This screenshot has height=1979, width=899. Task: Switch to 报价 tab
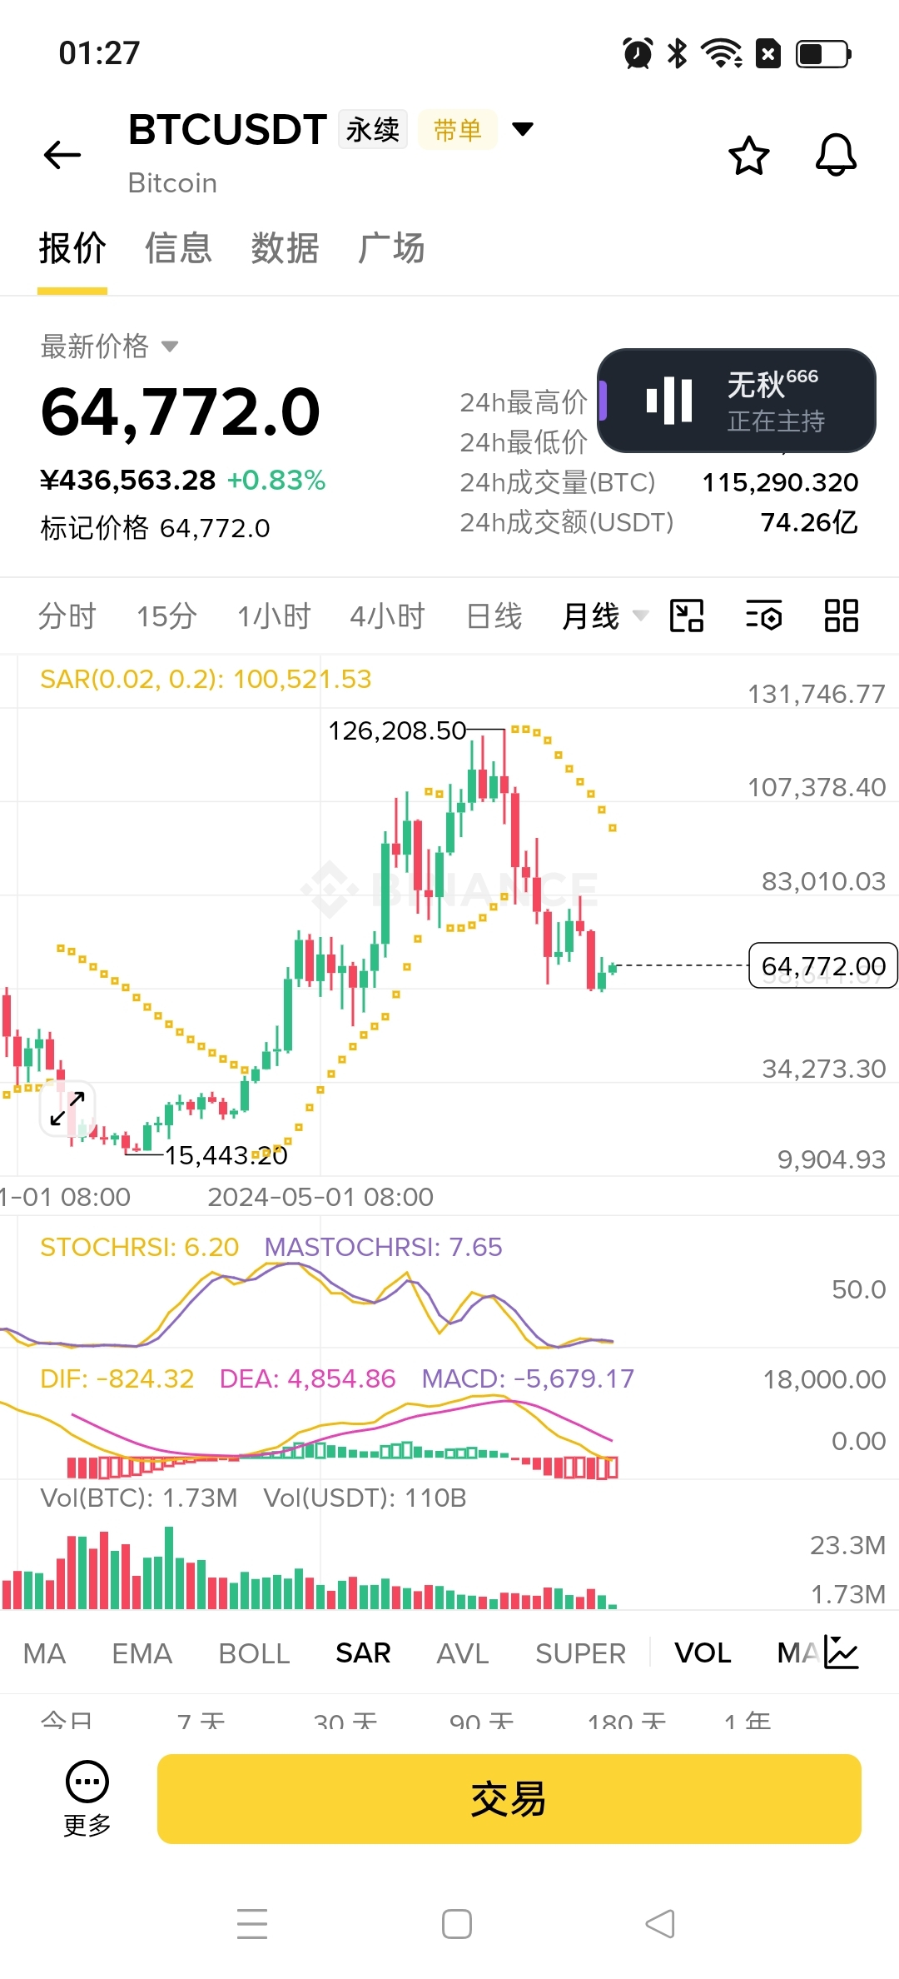[x=72, y=248]
